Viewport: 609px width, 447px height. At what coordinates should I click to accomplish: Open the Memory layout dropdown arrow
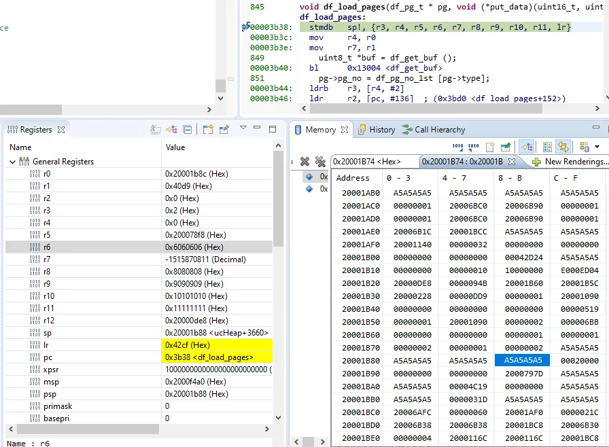point(597,147)
